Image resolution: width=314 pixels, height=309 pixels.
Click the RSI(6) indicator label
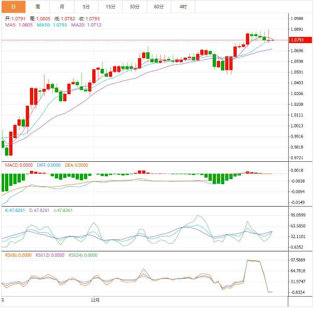pyautogui.click(x=18, y=255)
